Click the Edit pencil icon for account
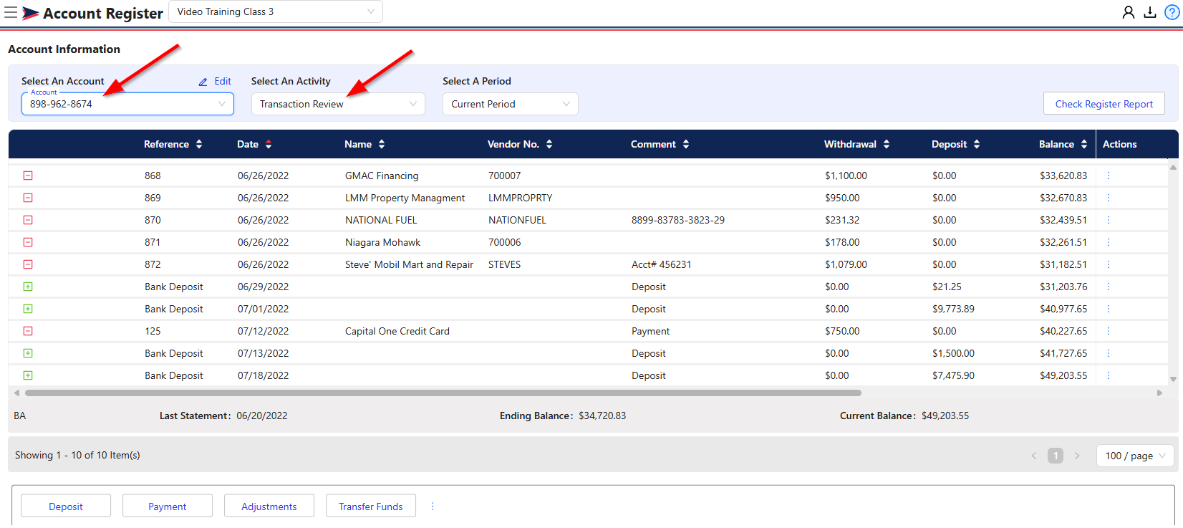This screenshot has height=528, width=1183. (x=203, y=82)
